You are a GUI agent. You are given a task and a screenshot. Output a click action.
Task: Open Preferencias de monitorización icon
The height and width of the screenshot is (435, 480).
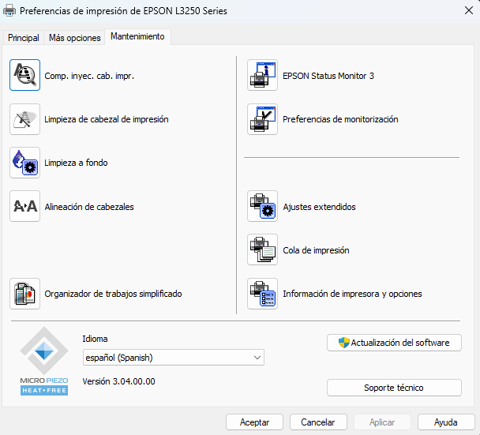pos(263,119)
